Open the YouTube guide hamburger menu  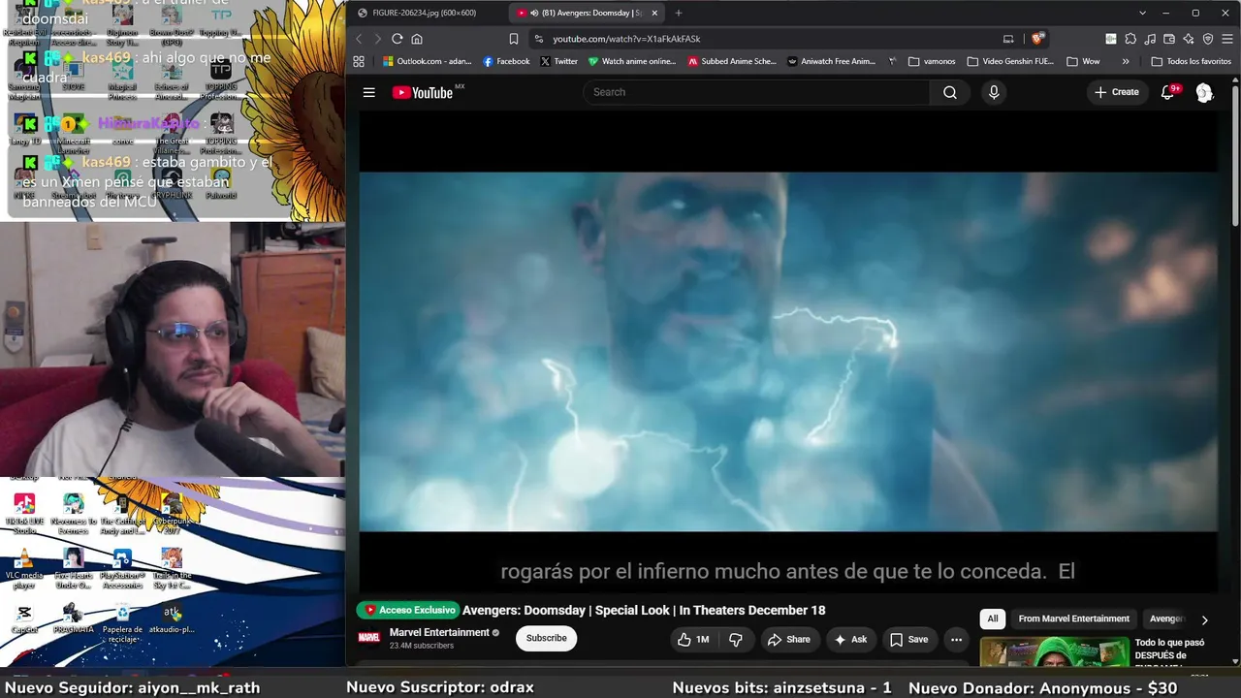tap(368, 92)
